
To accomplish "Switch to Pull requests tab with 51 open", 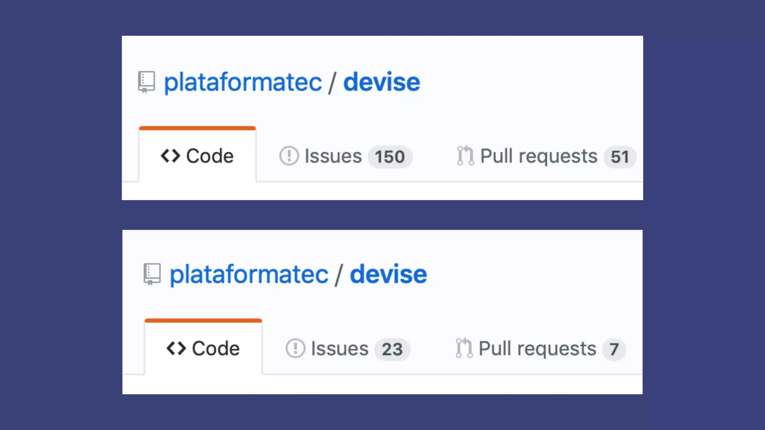I will pyautogui.click(x=539, y=156).
